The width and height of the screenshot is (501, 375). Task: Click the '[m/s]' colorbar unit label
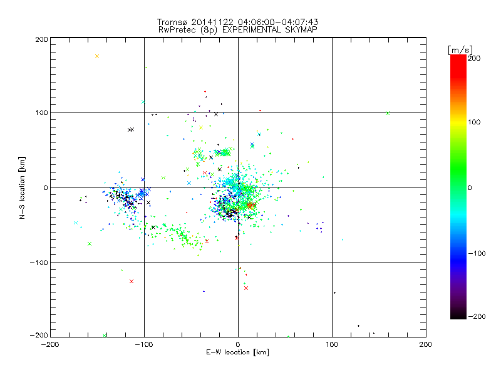pyautogui.click(x=460, y=50)
